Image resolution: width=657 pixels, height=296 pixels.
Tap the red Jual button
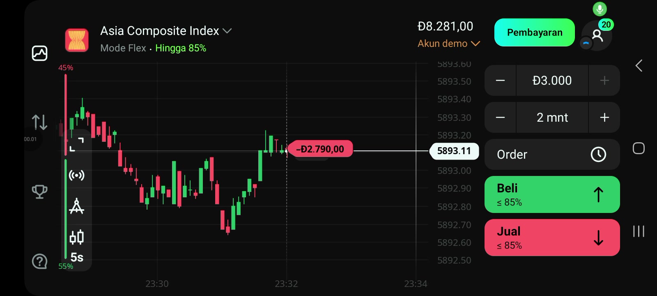[552, 238]
